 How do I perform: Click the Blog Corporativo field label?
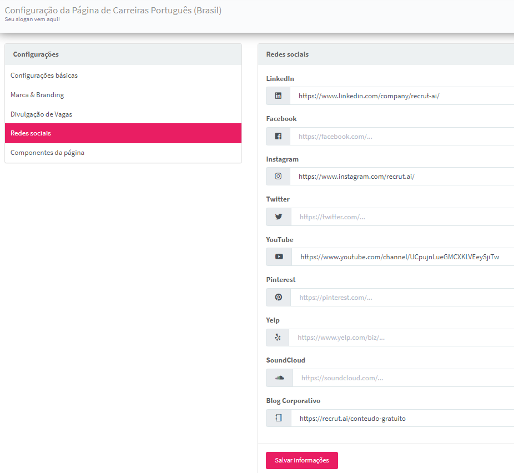coord(293,401)
